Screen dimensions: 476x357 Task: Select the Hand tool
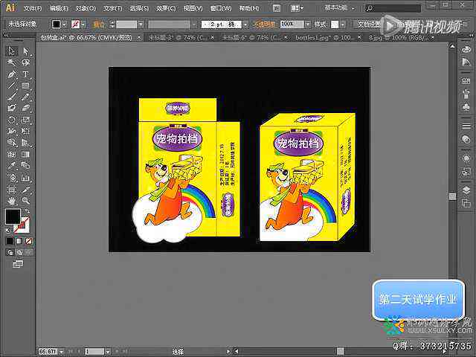point(12,200)
